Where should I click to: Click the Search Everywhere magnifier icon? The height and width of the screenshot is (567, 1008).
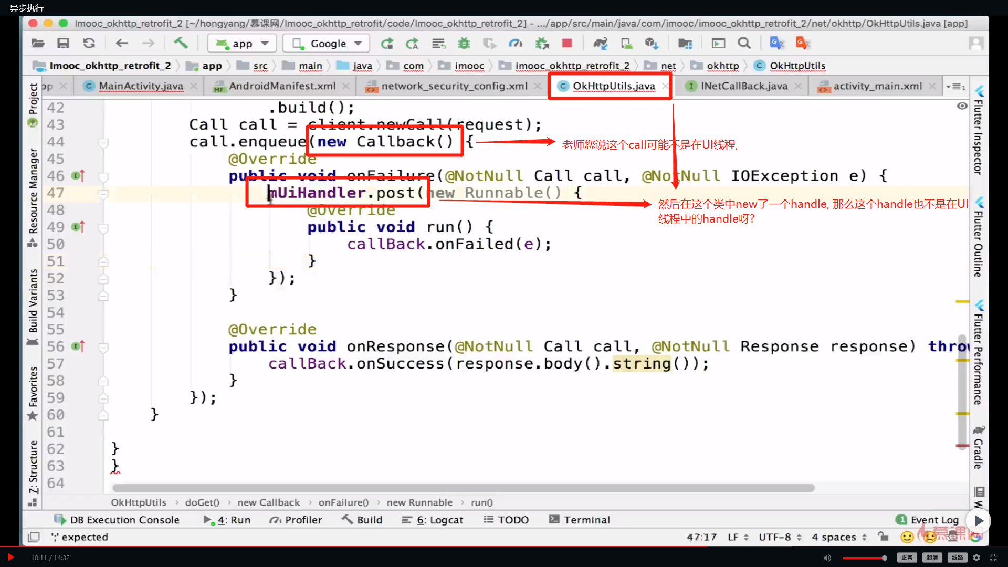(744, 44)
